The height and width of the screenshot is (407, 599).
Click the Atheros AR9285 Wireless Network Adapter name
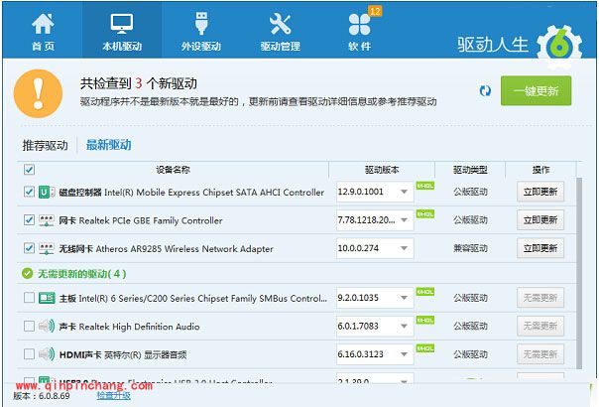pyautogui.click(x=184, y=249)
